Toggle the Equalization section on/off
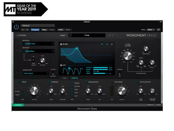Viewport: 174px width, 131px height. click(86, 82)
